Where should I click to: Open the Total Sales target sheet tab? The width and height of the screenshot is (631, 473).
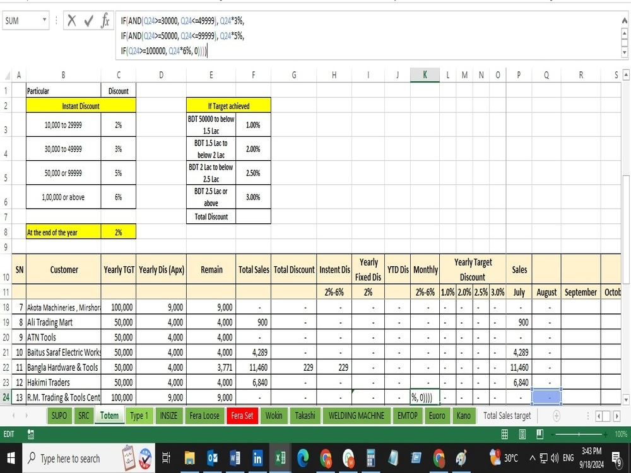click(507, 416)
